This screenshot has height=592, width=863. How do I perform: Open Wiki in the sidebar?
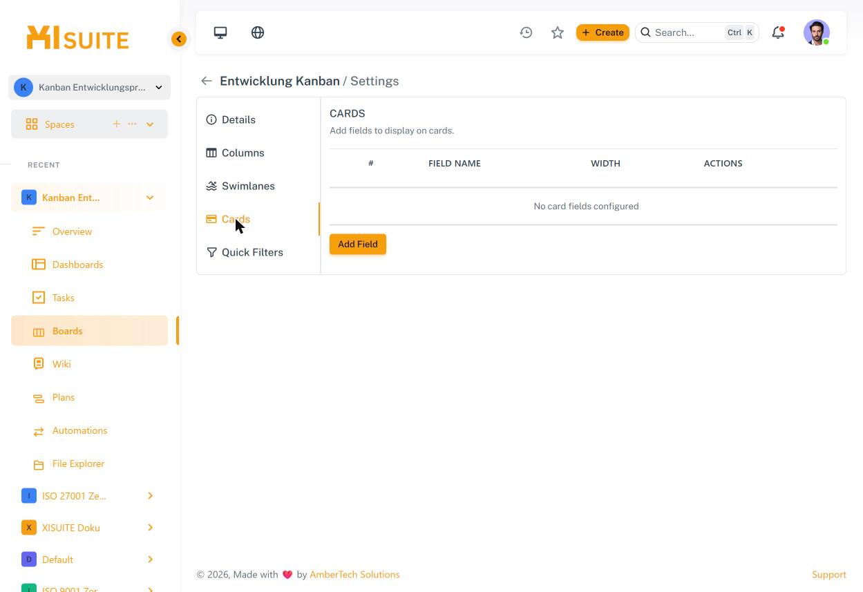coord(89,364)
